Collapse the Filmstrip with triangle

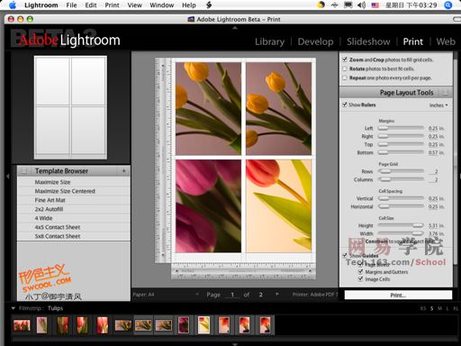(13, 308)
